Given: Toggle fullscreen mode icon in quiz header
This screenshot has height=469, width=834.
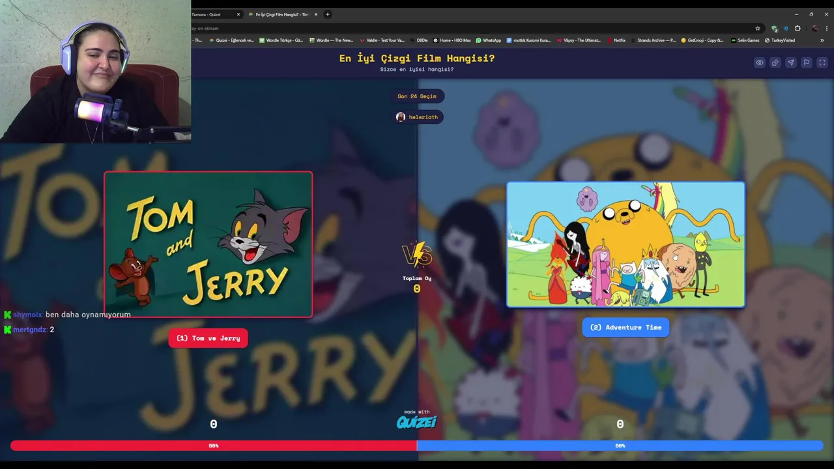Looking at the screenshot, I should click(x=822, y=63).
